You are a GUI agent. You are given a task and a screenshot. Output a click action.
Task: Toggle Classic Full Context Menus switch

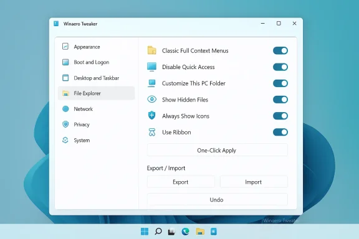(x=280, y=50)
